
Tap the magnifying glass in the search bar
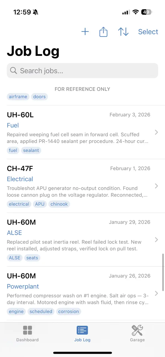click(13, 71)
